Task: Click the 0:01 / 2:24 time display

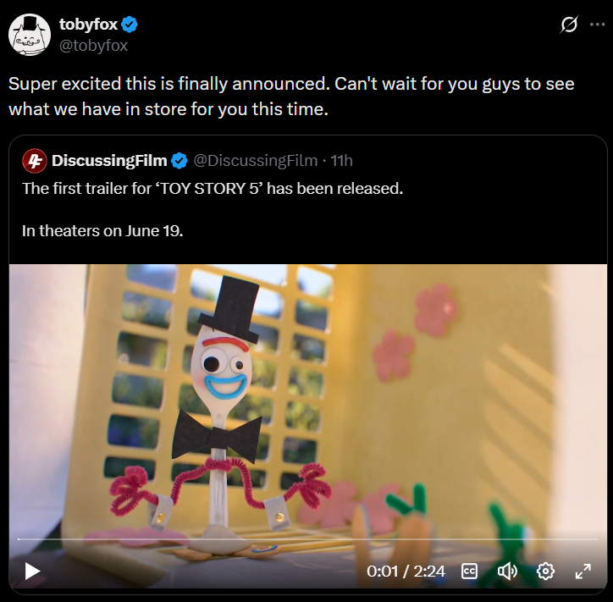Action: pyautogui.click(x=406, y=572)
